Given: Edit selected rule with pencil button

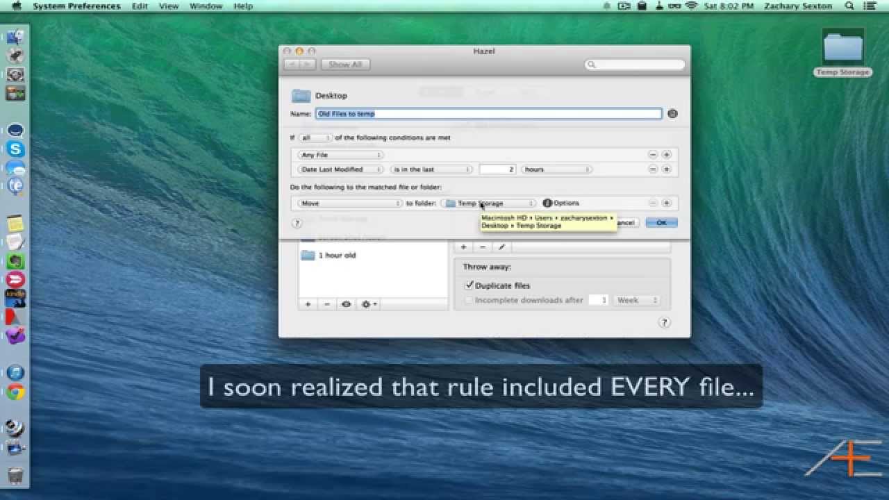Looking at the screenshot, I should (501, 247).
